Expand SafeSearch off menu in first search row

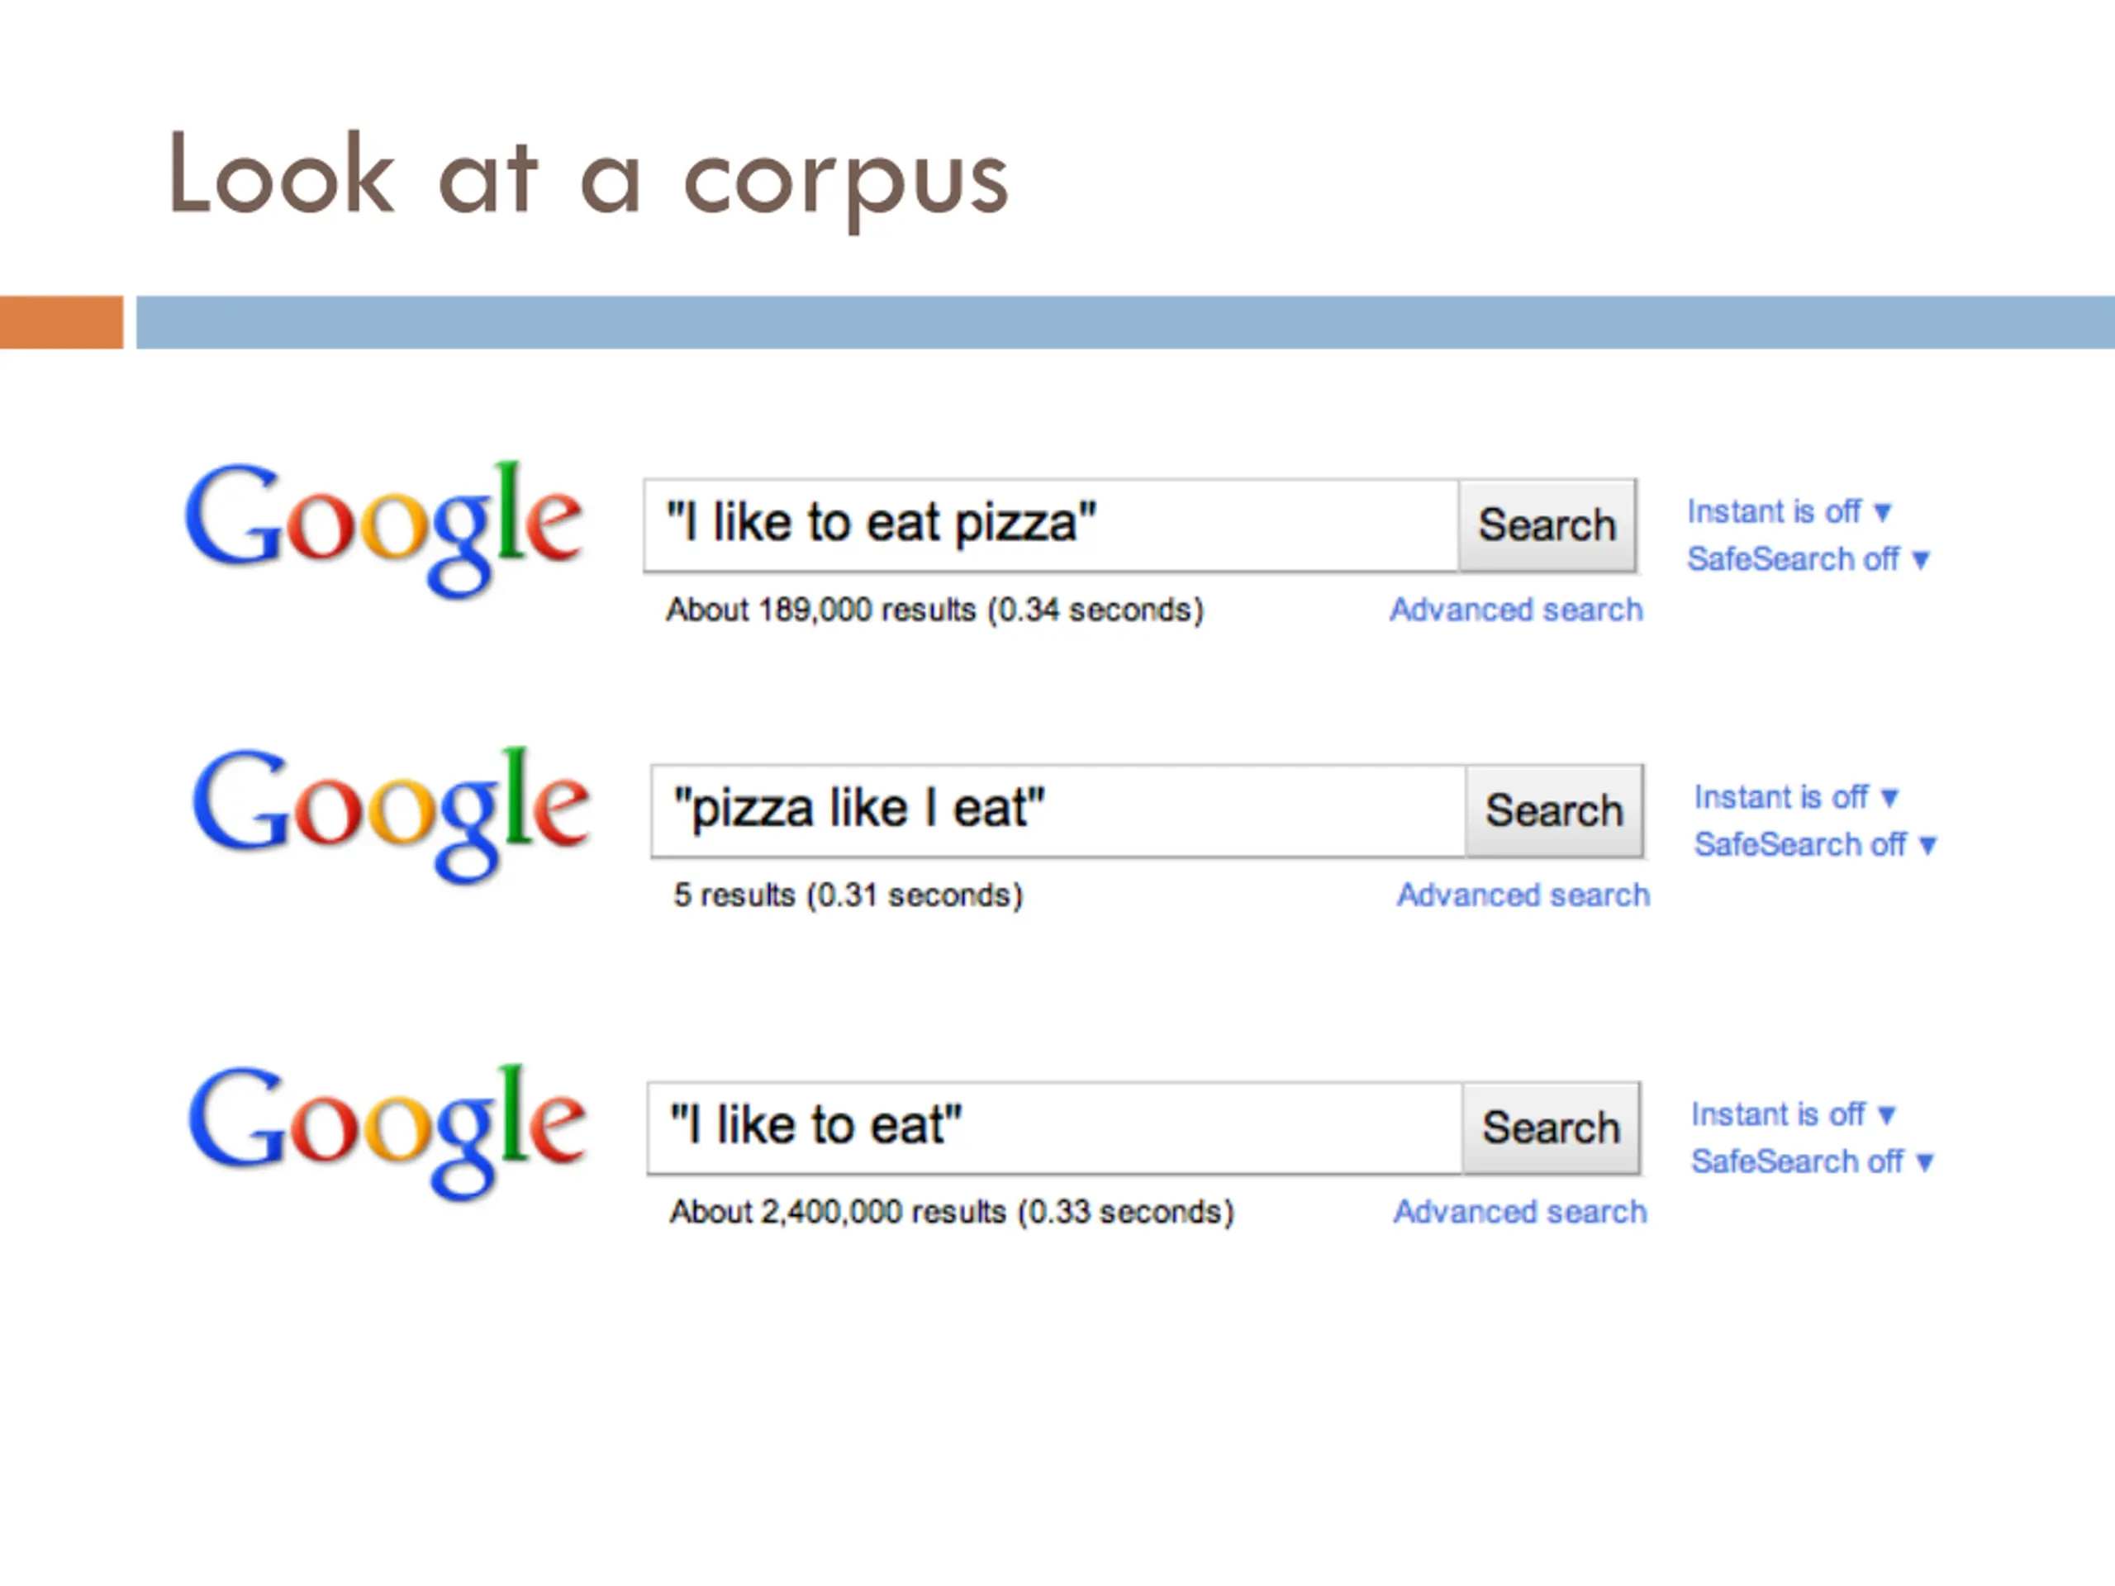[1807, 559]
